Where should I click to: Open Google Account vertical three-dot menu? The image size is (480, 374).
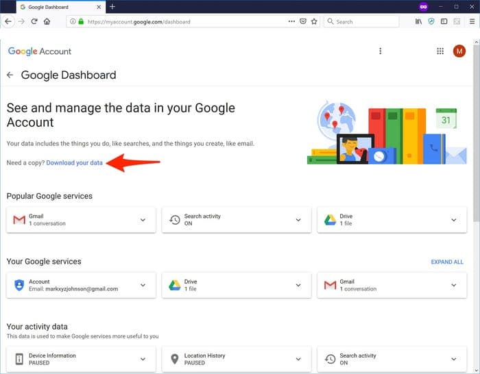[x=380, y=51]
